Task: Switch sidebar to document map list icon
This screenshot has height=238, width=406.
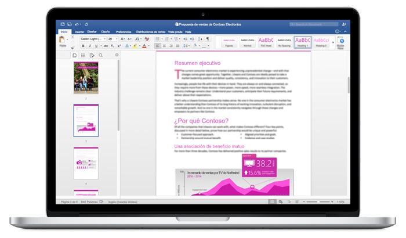Action: (x=83, y=55)
